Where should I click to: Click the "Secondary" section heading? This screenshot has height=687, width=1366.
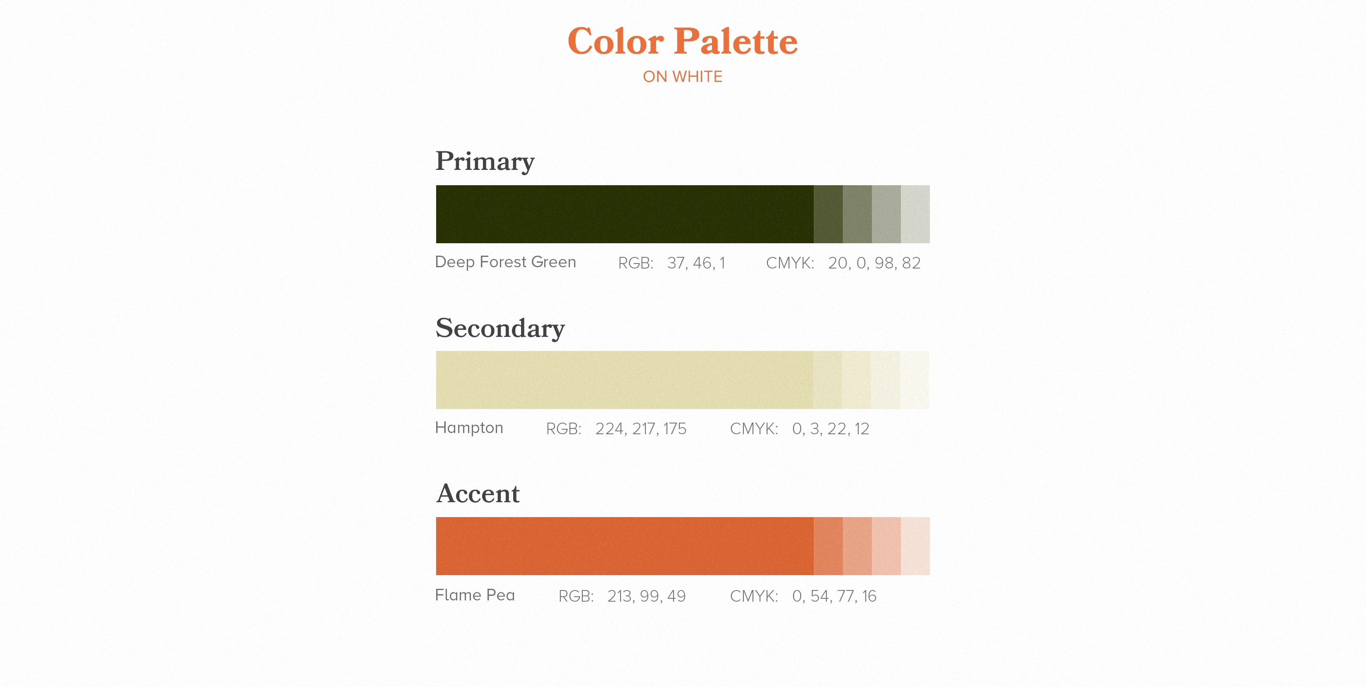[x=500, y=328]
